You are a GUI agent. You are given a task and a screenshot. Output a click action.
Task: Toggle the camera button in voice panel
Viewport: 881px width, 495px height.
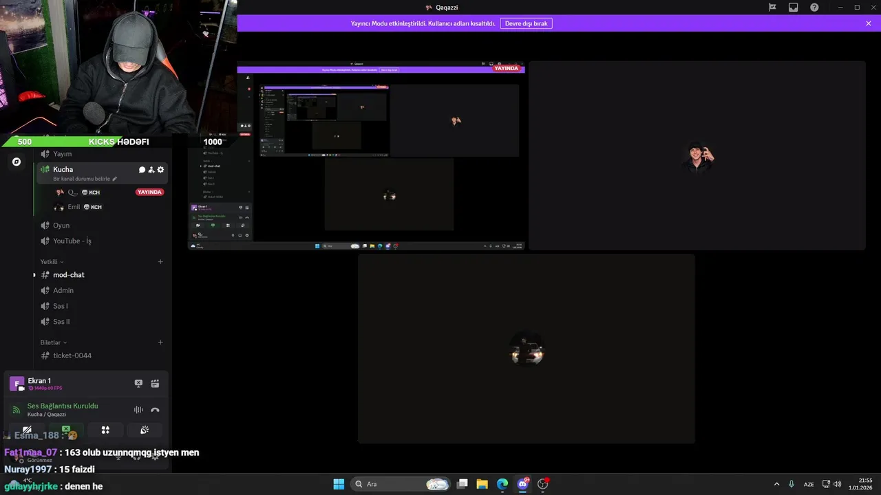click(27, 430)
